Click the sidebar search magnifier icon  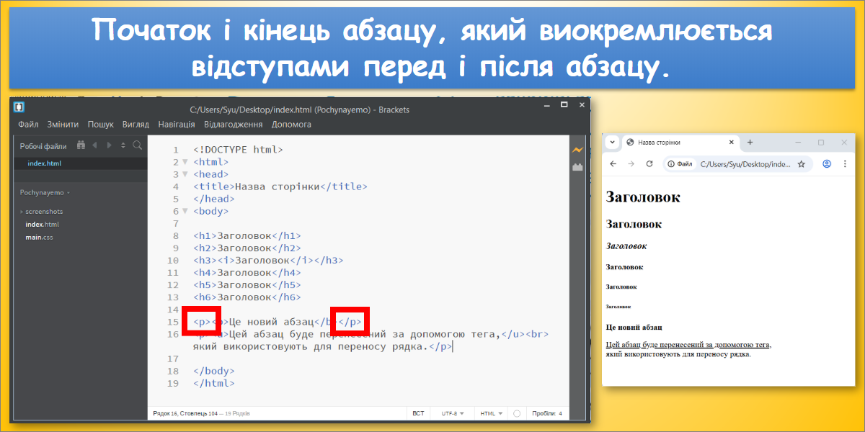click(137, 145)
